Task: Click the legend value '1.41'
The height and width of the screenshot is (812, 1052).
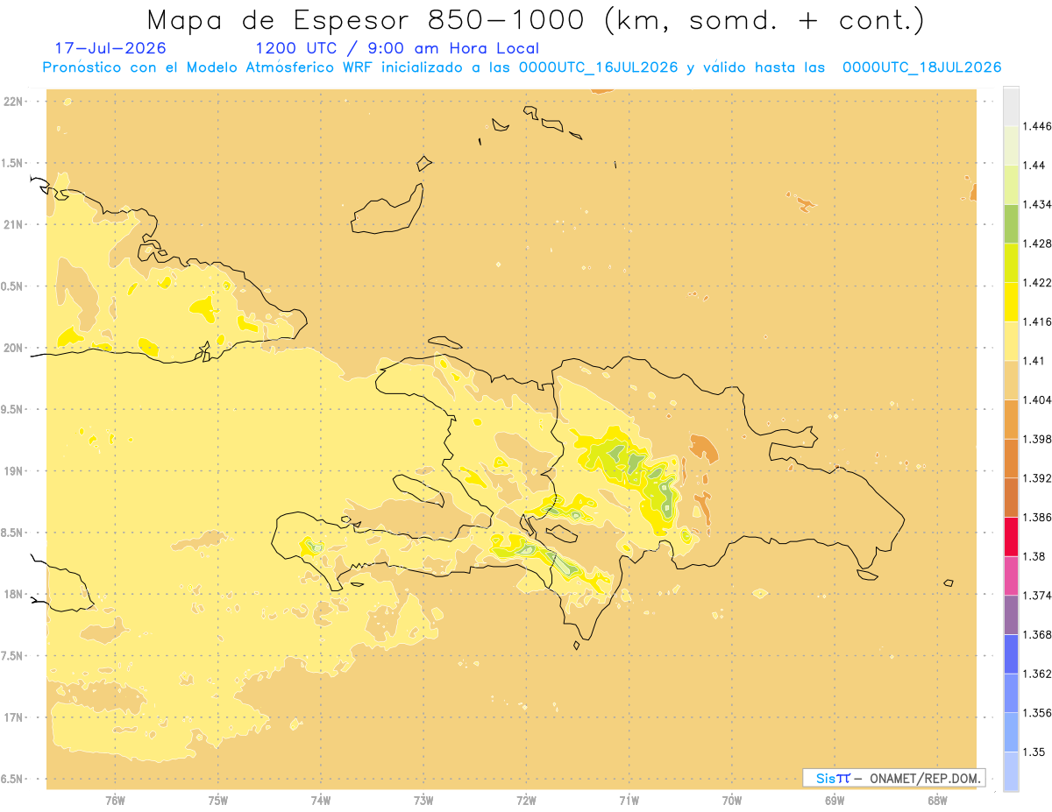Action: click(x=1034, y=361)
